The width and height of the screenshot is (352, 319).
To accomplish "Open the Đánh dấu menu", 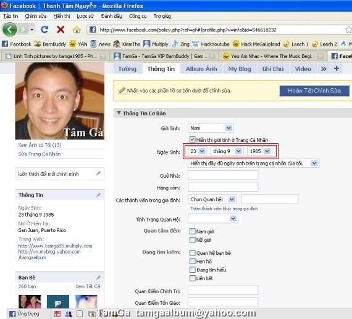I will 111,16.
